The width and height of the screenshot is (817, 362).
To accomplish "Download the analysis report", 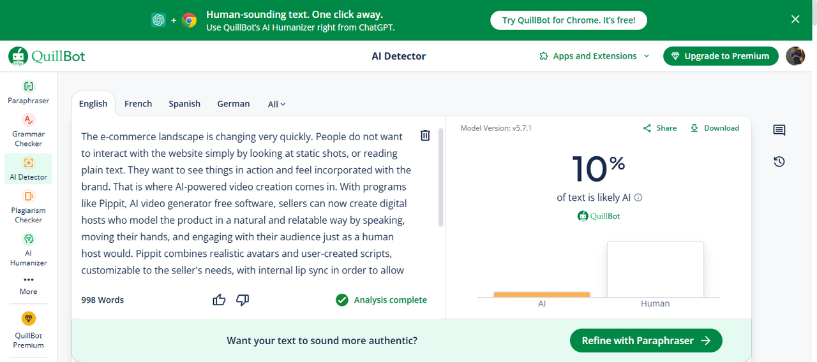I will click(x=714, y=128).
